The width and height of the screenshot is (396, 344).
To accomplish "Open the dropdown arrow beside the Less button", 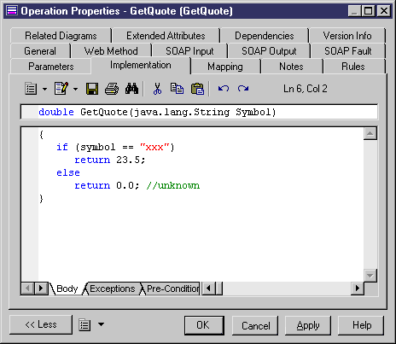I will coord(101,324).
